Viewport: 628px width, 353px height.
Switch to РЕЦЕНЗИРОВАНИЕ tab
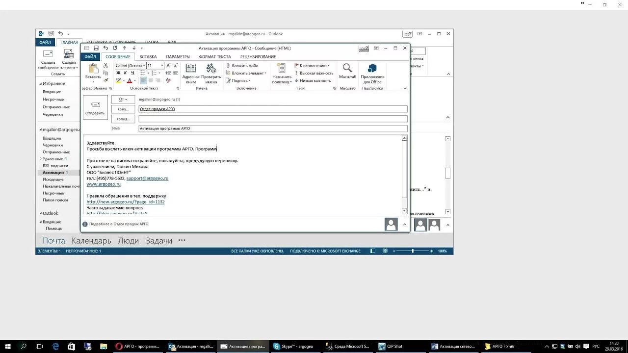click(258, 57)
